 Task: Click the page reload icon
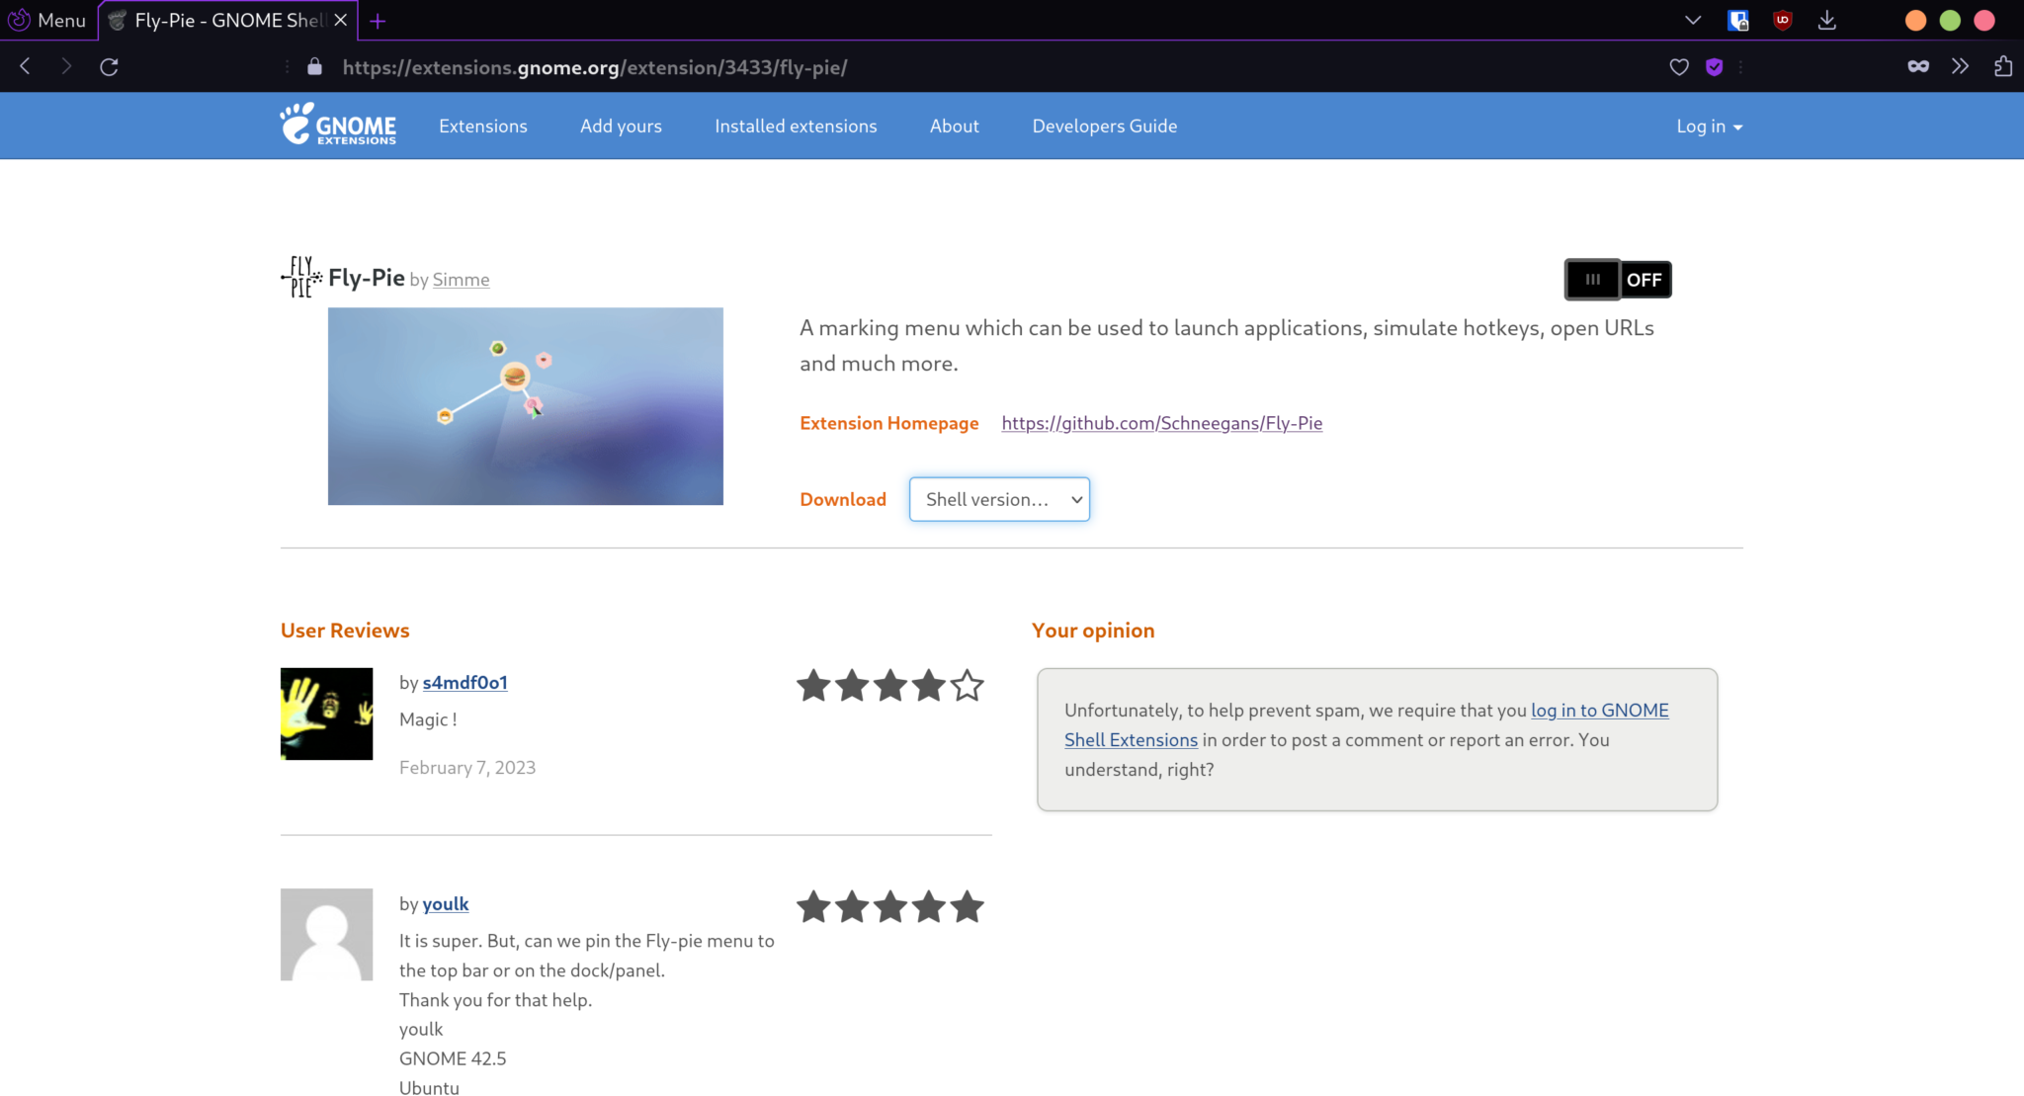pyautogui.click(x=110, y=66)
